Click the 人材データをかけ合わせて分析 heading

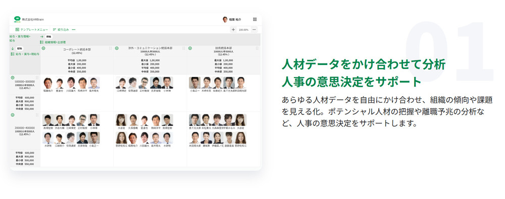[x=364, y=64]
